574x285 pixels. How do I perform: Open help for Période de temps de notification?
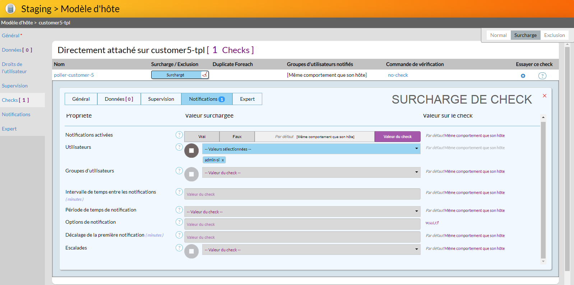click(x=179, y=210)
